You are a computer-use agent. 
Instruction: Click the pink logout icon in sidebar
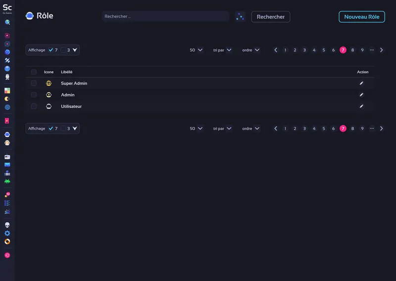[7, 255]
